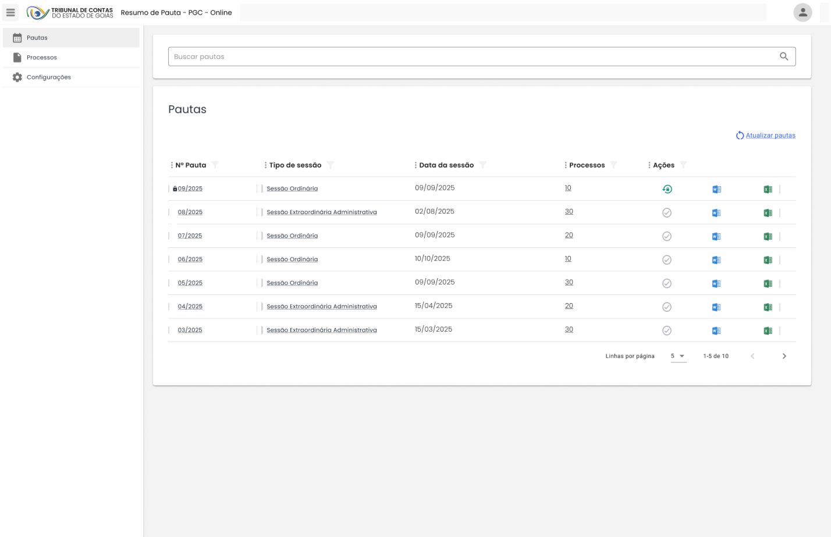Export pauta 09/2025 to Word
This screenshot has width=831, height=537.
[x=716, y=189]
